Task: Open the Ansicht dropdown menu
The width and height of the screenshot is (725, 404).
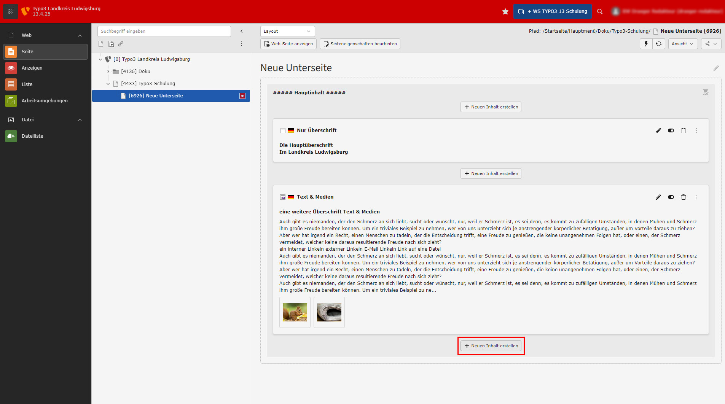Action: click(683, 44)
